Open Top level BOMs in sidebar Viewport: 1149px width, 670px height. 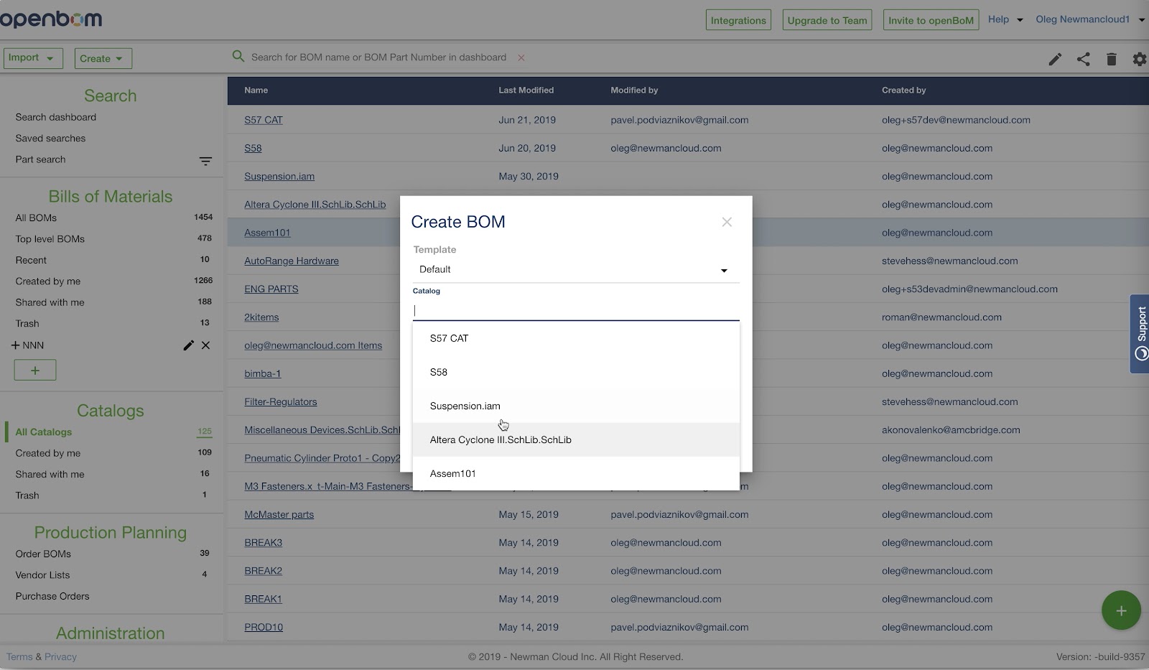pyautogui.click(x=50, y=239)
